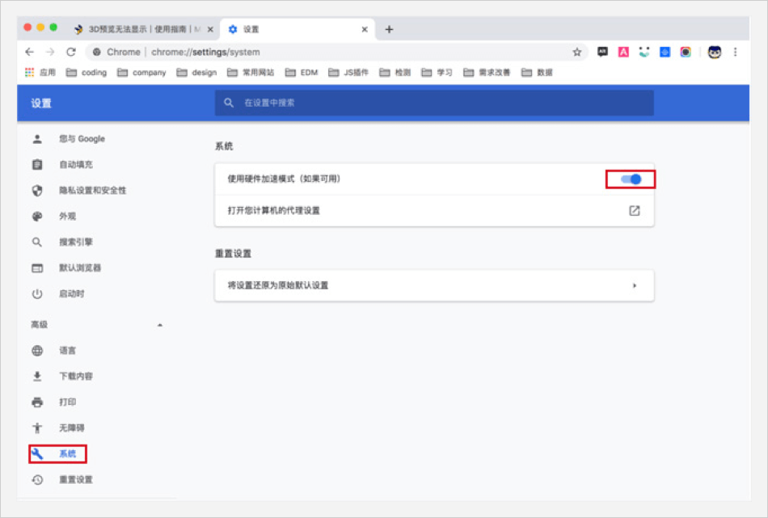Viewport: 768px width, 518px height.
Task: Click the 系统 wrench icon in sidebar
Action: (x=37, y=454)
